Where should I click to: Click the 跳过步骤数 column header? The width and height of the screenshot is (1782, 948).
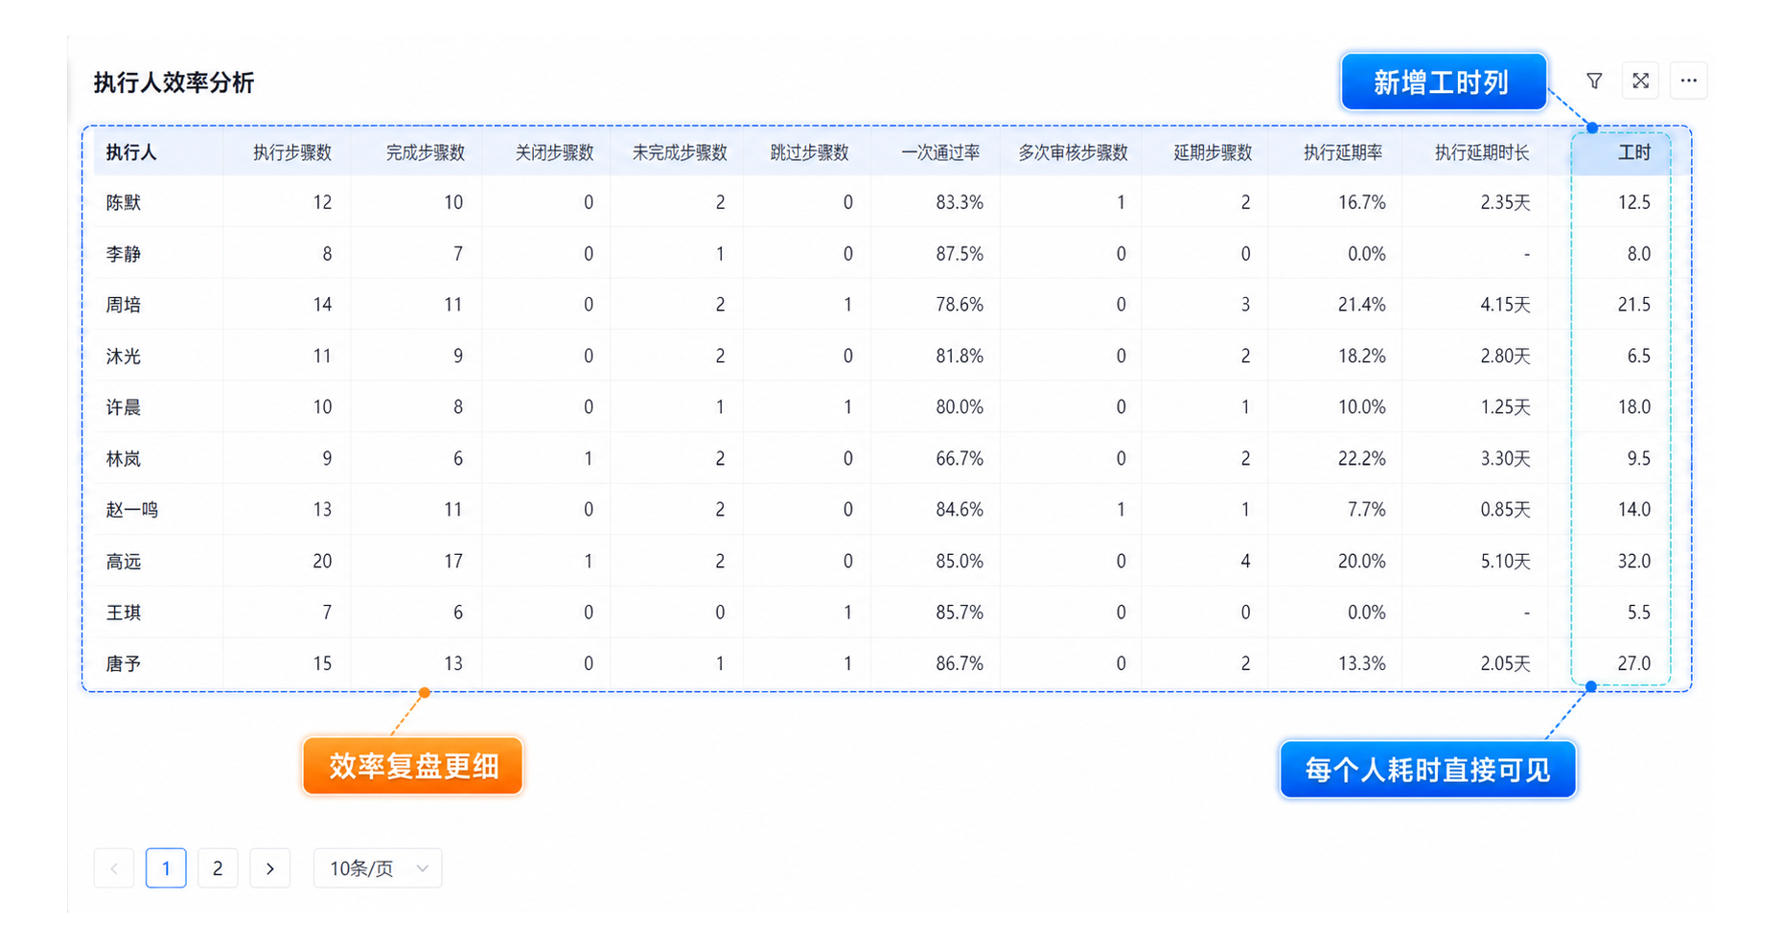(x=810, y=152)
